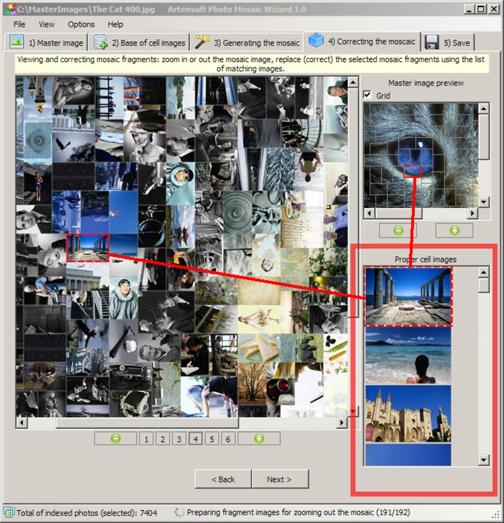Click master preview horizontal right arrow
This screenshot has width=504, height=523.
pos(473,213)
